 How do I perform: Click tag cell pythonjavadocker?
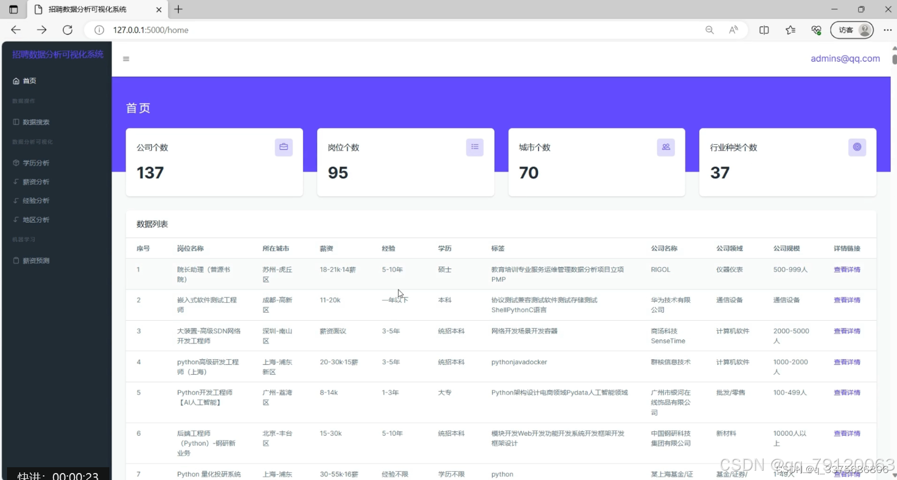tap(519, 362)
